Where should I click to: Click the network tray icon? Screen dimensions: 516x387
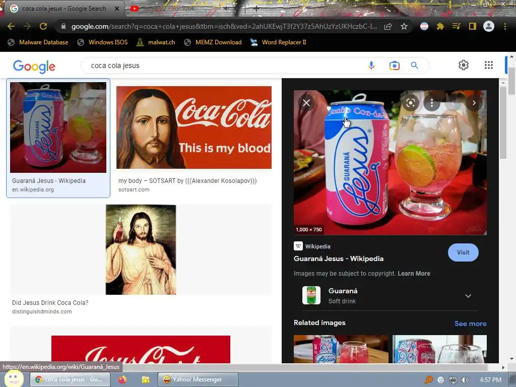click(453, 380)
